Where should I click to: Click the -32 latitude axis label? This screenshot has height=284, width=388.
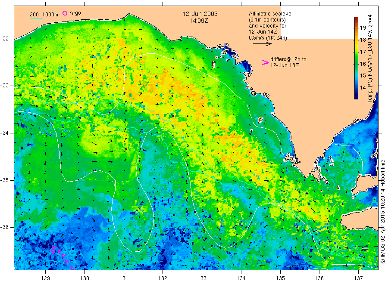tap(4, 39)
